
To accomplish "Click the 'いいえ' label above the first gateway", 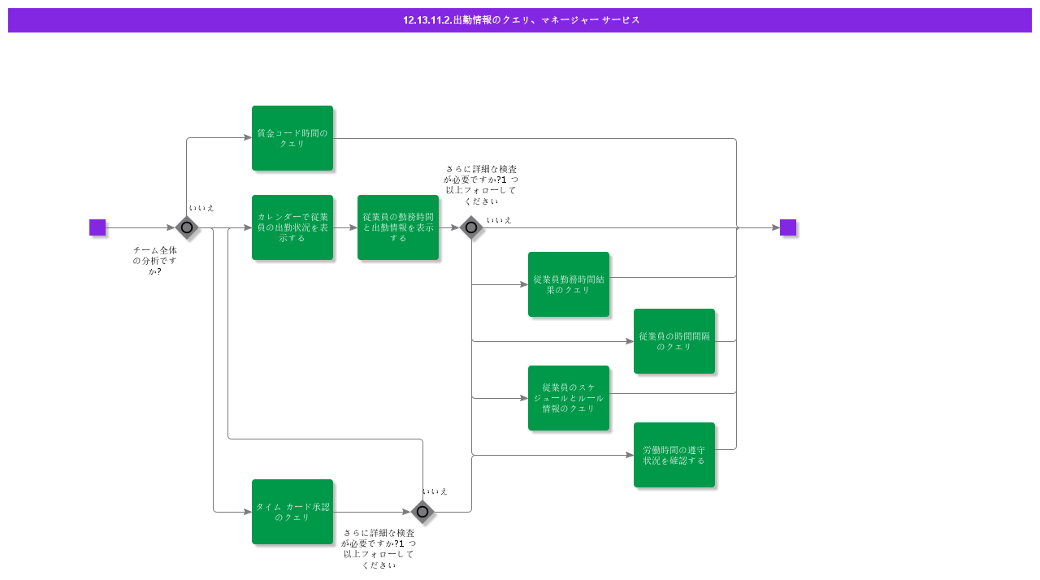I will coord(201,208).
